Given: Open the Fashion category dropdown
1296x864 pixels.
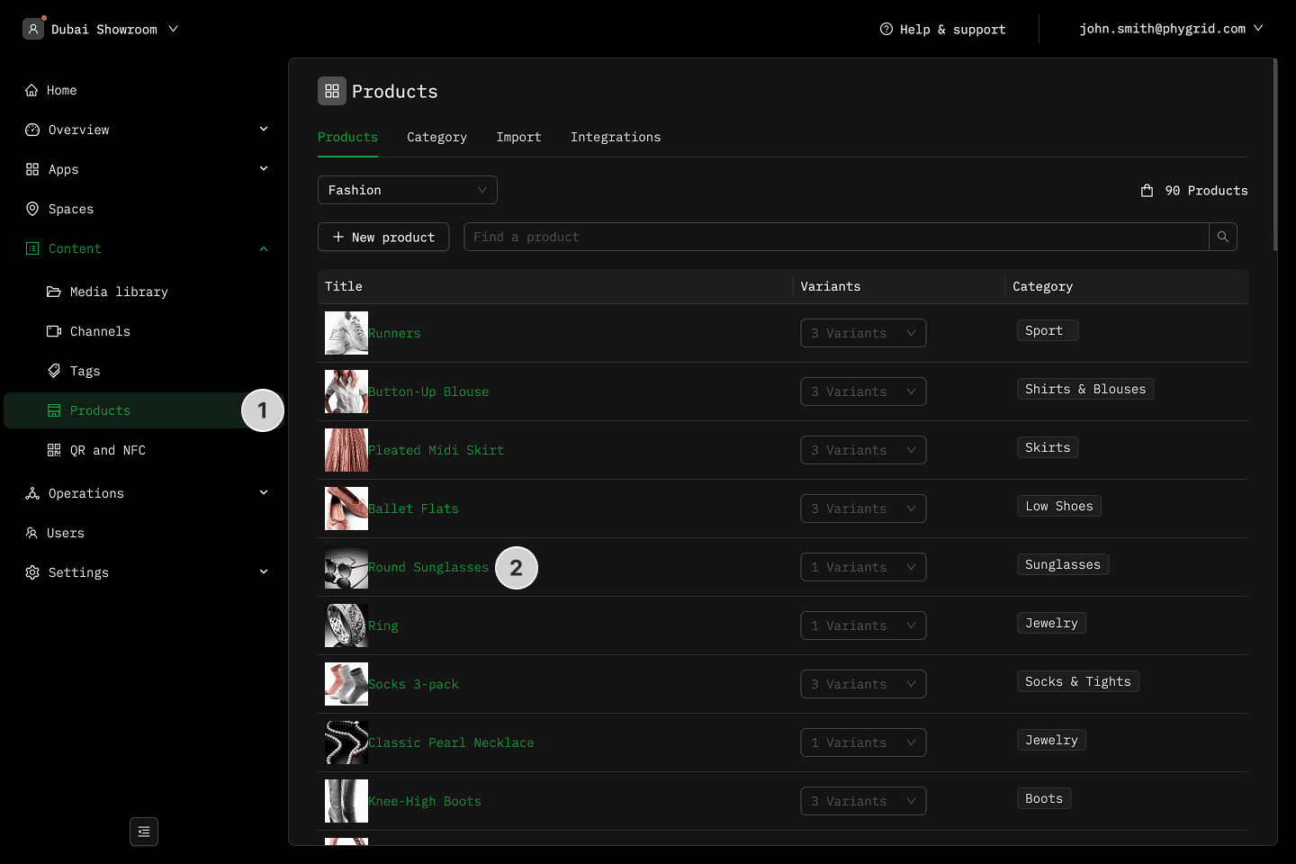Looking at the screenshot, I should tap(407, 190).
